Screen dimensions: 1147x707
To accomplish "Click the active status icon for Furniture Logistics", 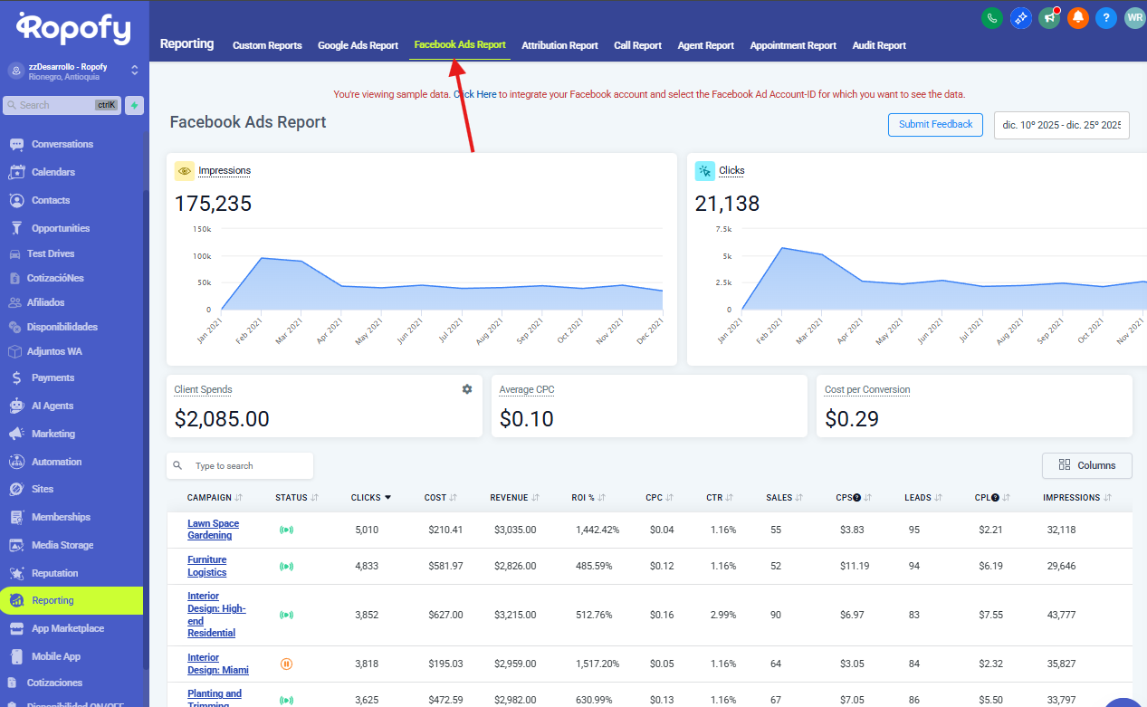I will 286,567.
